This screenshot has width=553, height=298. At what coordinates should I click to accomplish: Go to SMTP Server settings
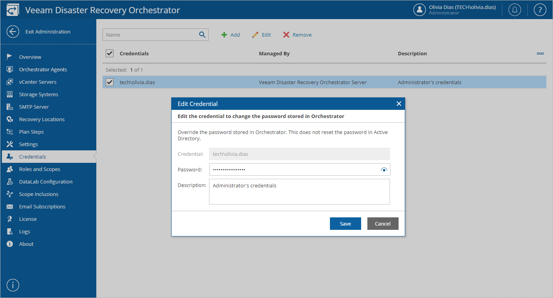[34, 107]
